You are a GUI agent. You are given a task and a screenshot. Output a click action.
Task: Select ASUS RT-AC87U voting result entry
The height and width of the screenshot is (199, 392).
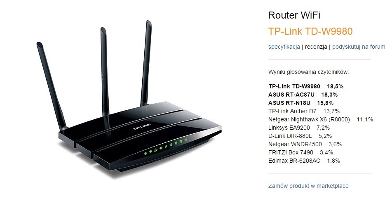coord(303,95)
